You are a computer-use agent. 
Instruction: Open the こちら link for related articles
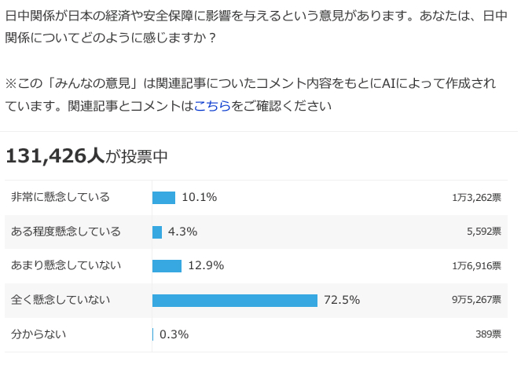pyautogui.click(x=212, y=105)
